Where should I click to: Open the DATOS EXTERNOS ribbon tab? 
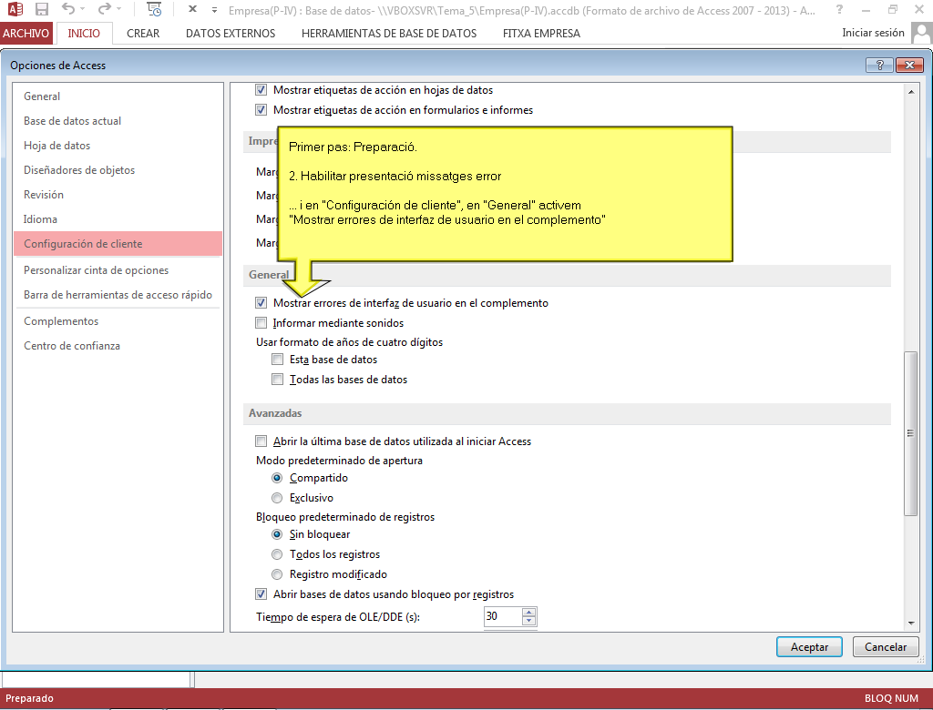point(231,34)
